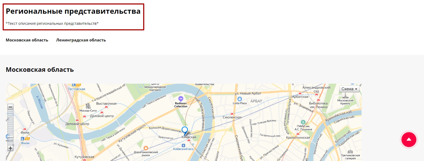Click the Региональные представительства heading
424x161 pixels.
click(x=73, y=11)
